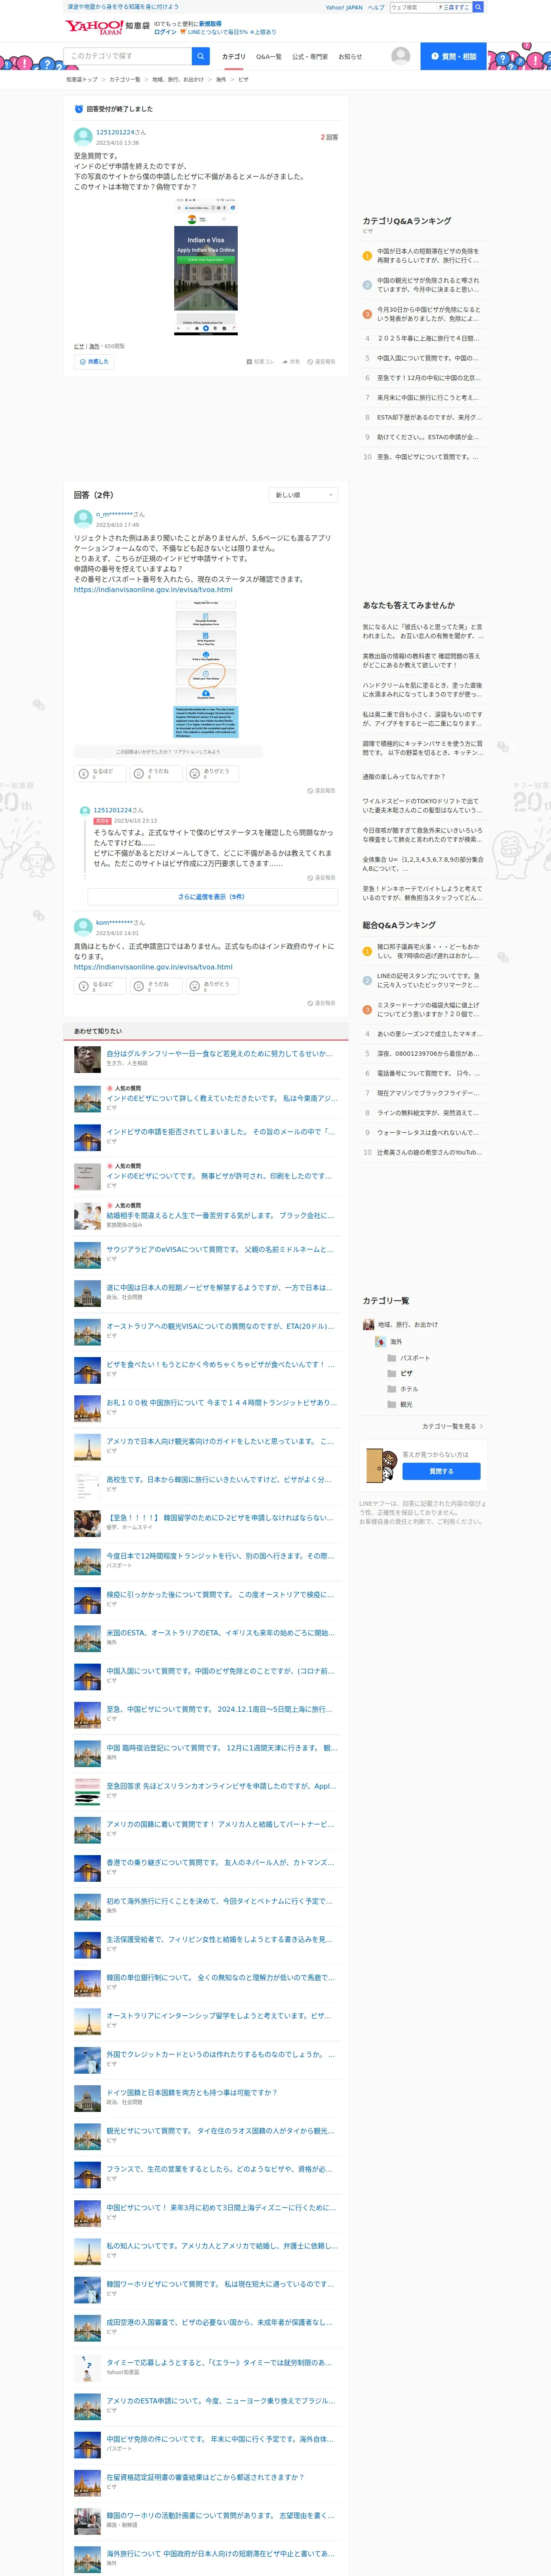Expand カテゴリ一覧を見る
551x2576 pixels.
pos(452,1426)
